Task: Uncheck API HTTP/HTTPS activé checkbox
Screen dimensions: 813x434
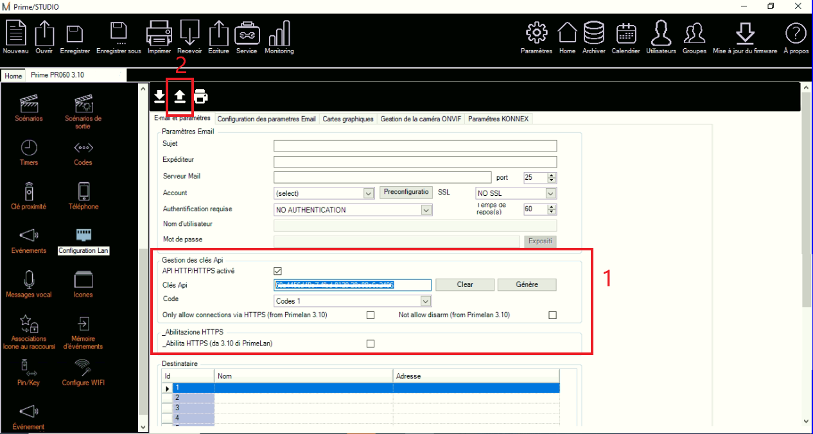Action: pyautogui.click(x=278, y=271)
